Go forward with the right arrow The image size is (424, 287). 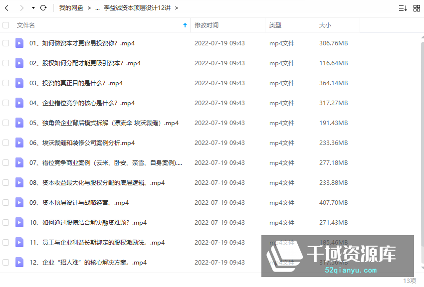[x=21, y=8]
